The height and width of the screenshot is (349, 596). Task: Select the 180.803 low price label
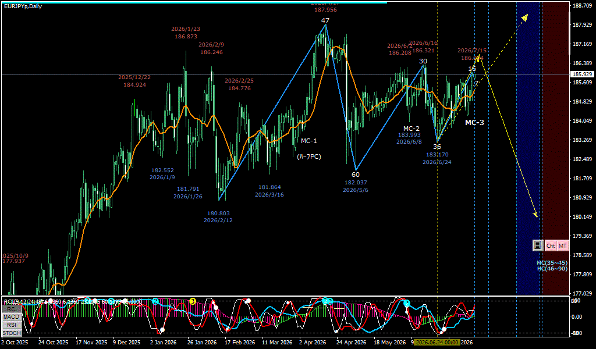tap(218, 213)
